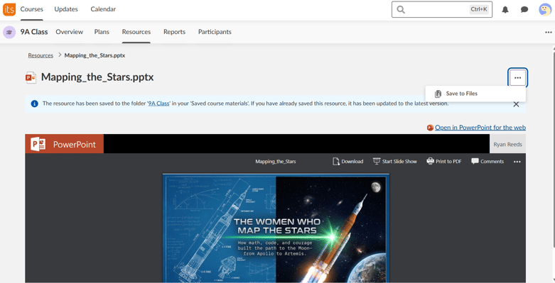Click the search input field

442,9
